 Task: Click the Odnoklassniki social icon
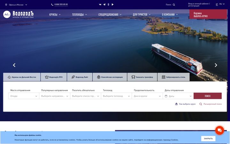(108, 4)
